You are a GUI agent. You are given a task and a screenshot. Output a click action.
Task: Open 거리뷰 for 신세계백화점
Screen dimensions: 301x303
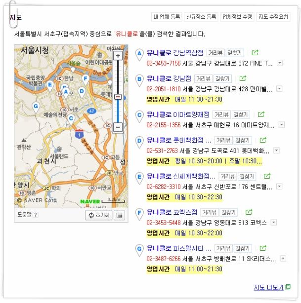[x=228, y=176]
